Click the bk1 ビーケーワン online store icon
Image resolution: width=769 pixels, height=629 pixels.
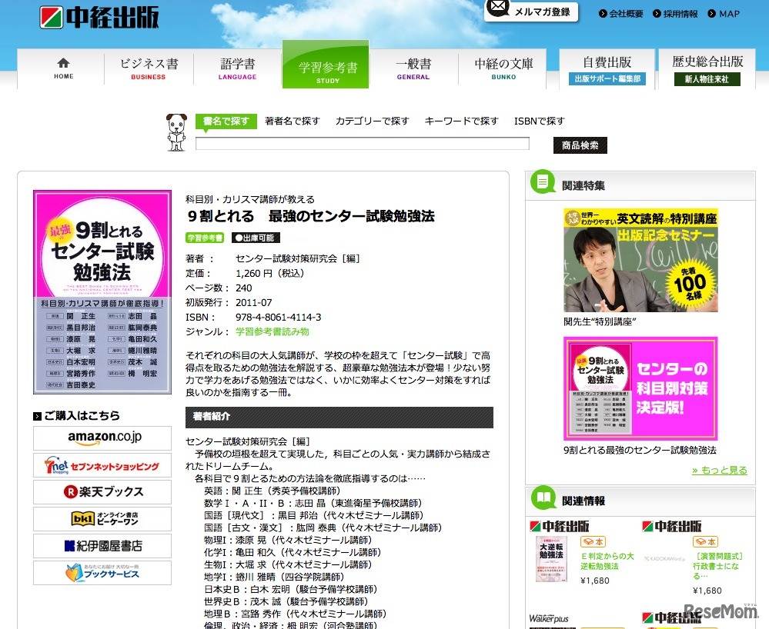tap(102, 519)
